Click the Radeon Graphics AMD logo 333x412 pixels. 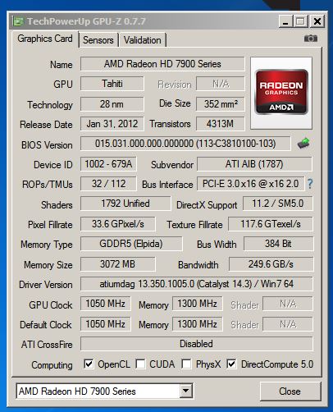tap(281, 92)
